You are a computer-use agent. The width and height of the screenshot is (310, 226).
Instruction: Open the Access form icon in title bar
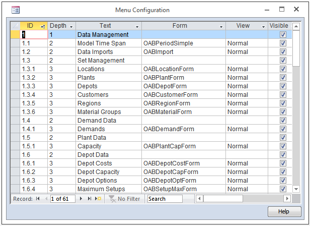pyautogui.click(x=16, y=10)
